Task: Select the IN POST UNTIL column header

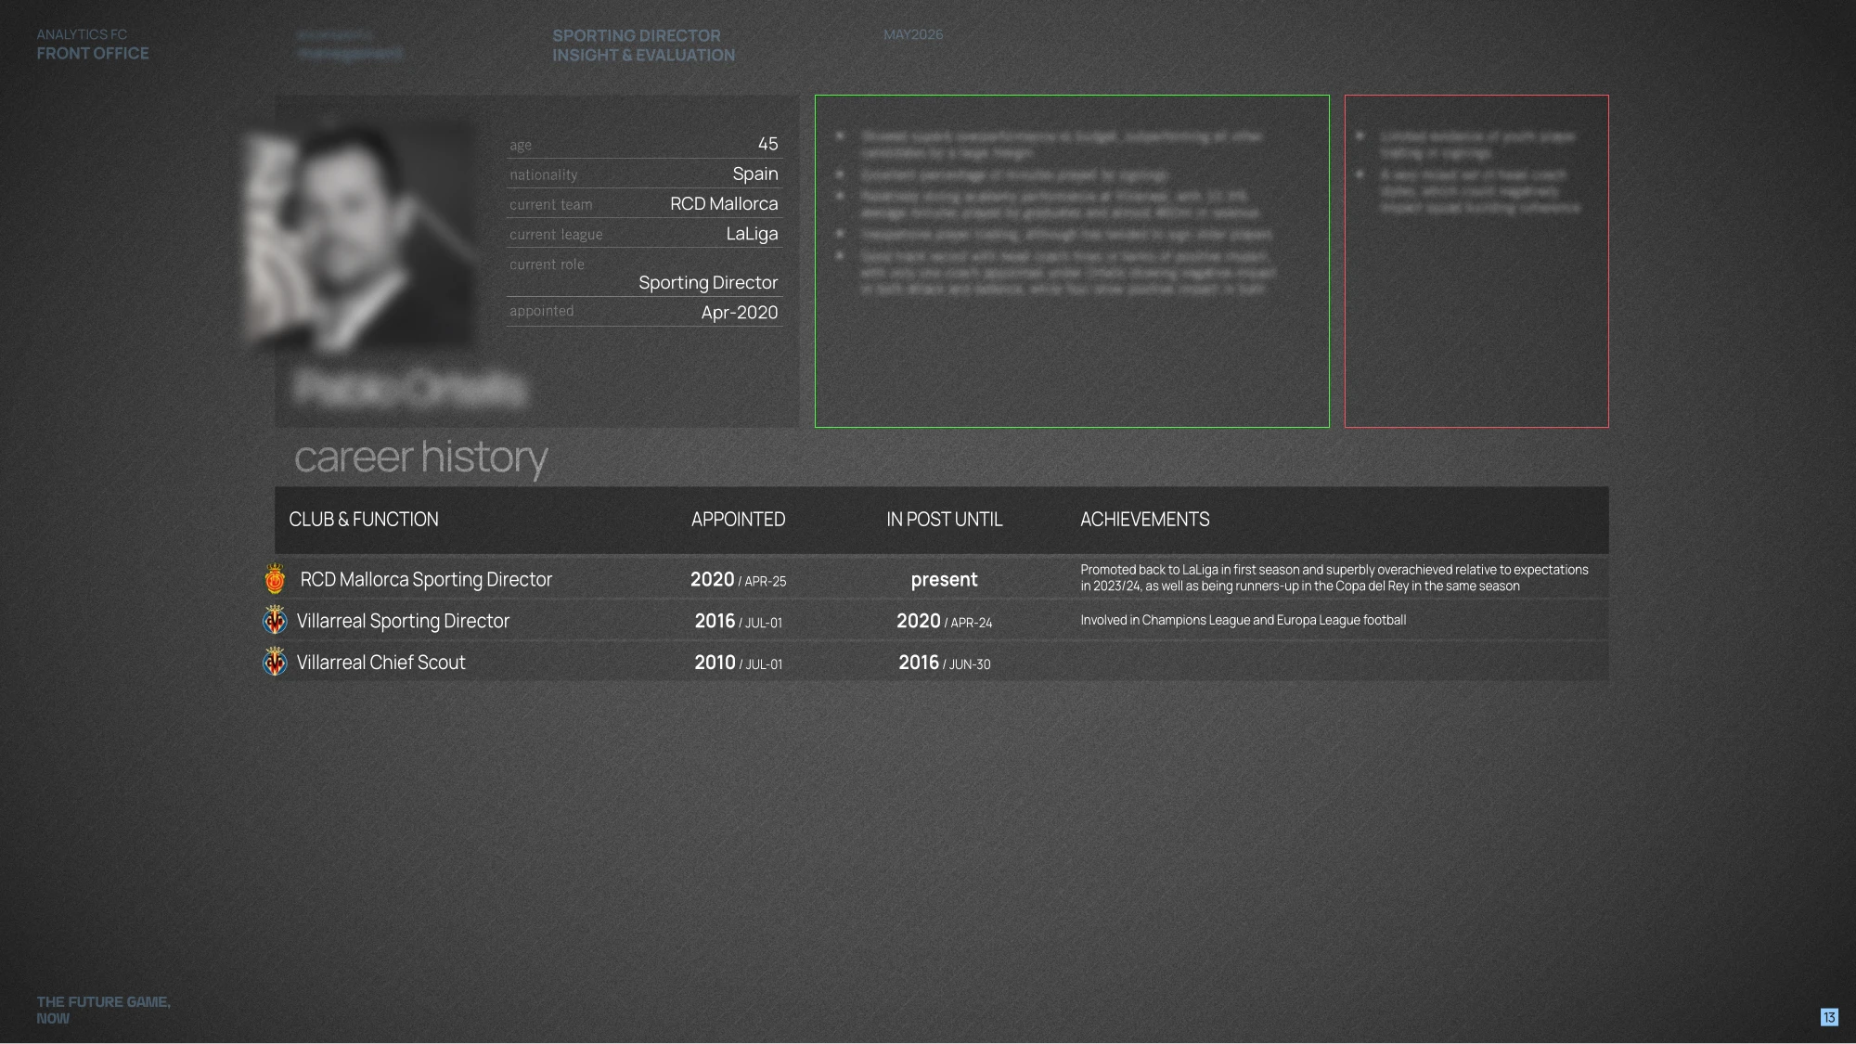Action: pyautogui.click(x=944, y=520)
